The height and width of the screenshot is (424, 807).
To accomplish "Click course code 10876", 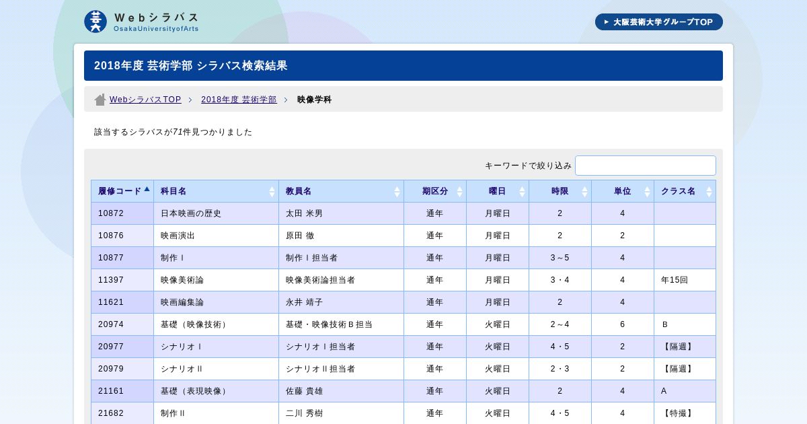I will [111, 236].
